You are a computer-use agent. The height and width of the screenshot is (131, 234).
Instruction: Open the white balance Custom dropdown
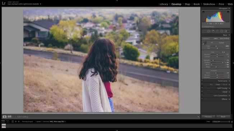(222, 43)
